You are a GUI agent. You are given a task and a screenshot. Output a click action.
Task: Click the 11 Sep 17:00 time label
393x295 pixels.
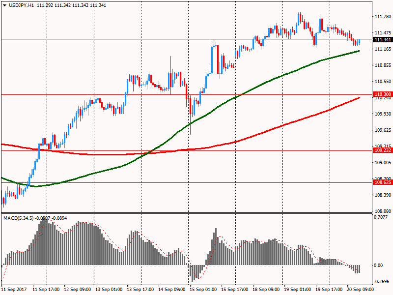pyautogui.click(x=46, y=290)
